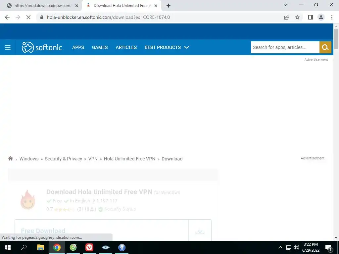This screenshot has height=254, width=339.
Task: Open network status tray icon
Action: tap(288, 247)
